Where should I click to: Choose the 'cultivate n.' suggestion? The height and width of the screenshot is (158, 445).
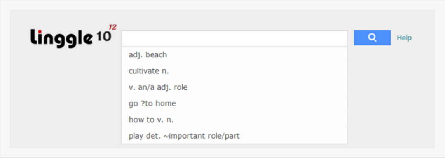149,71
